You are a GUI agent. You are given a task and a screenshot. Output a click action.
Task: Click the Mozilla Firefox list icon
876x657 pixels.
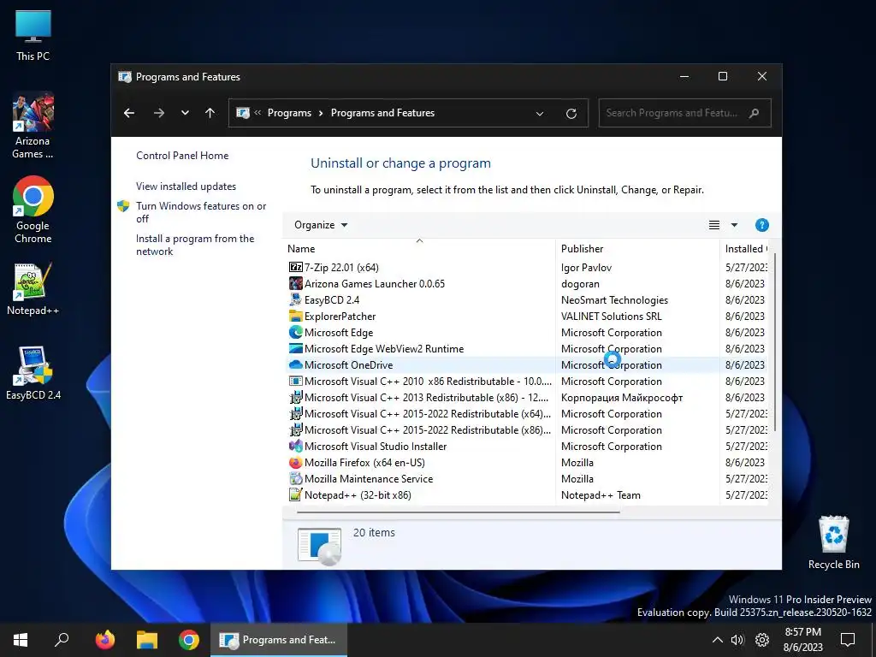click(x=295, y=462)
